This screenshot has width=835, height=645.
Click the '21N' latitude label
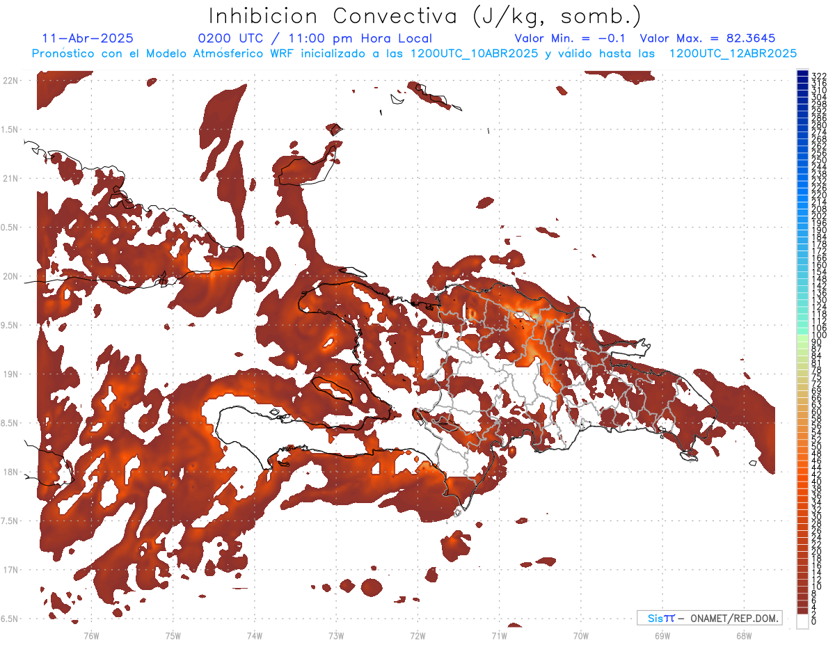[10, 178]
